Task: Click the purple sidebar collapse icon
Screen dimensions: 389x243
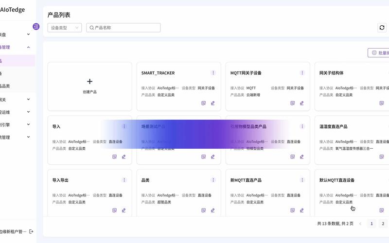Action: point(36,27)
